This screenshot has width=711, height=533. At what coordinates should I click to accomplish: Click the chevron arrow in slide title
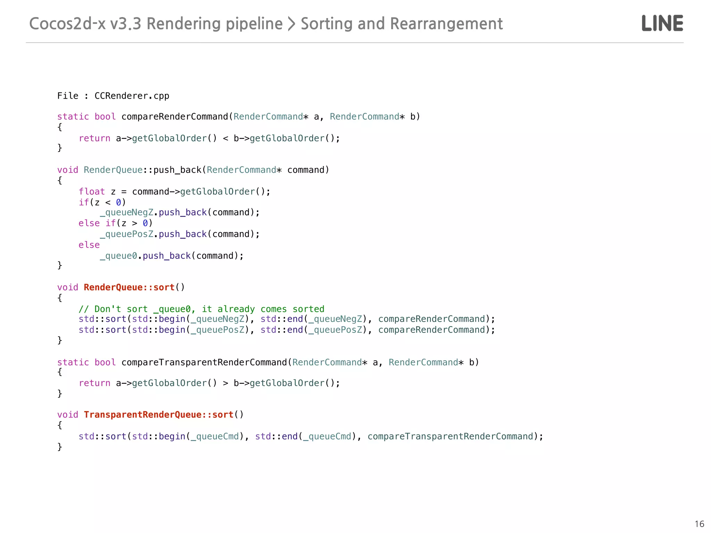(x=292, y=24)
